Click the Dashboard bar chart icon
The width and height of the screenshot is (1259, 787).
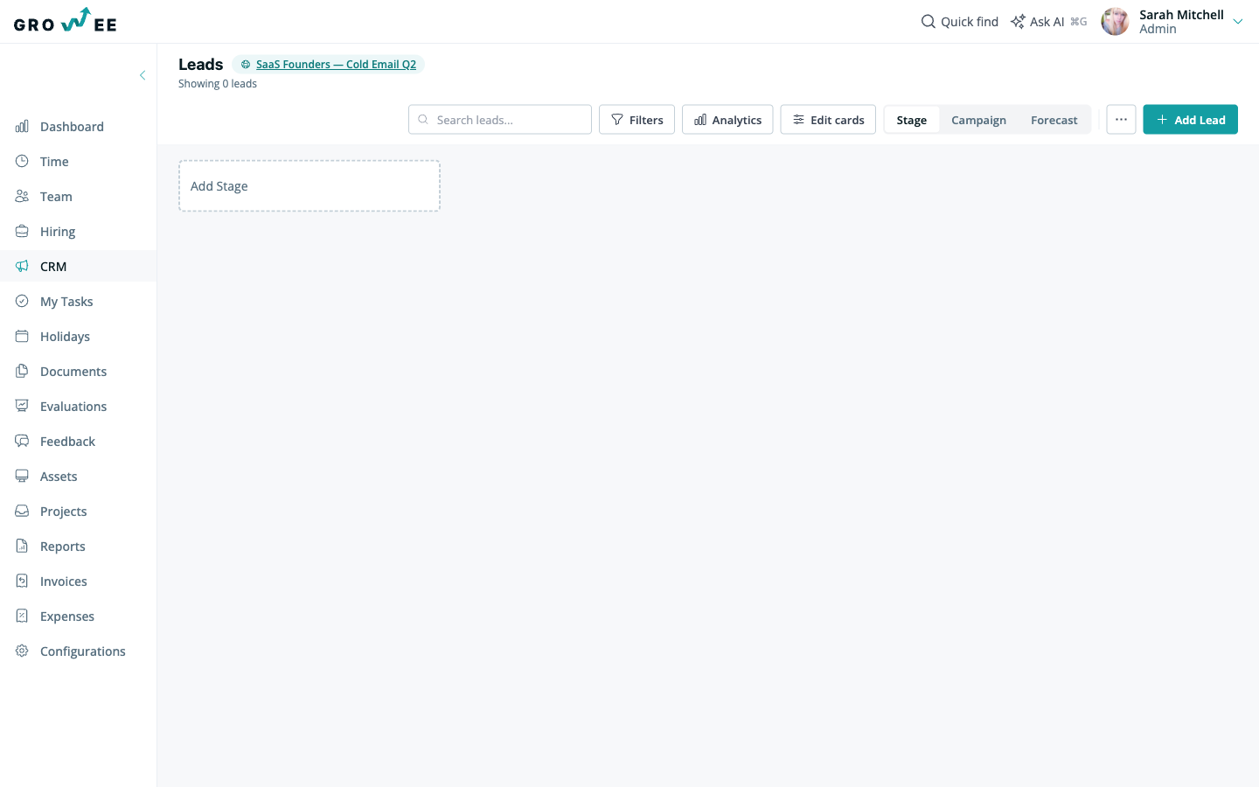pyautogui.click(x=22, y=127)
